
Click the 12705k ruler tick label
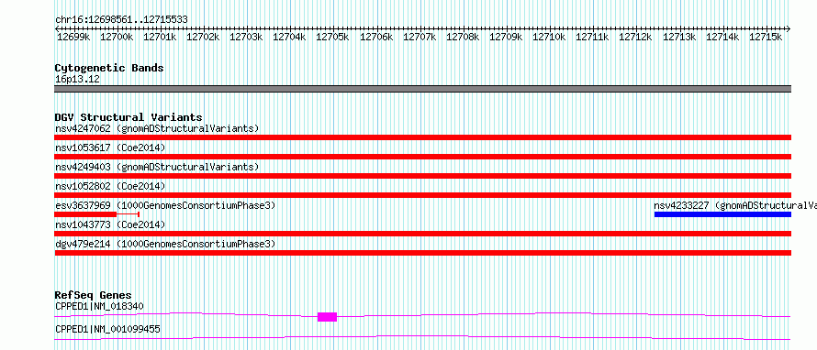(332, 38)
